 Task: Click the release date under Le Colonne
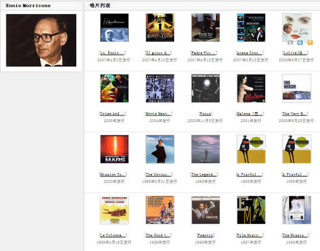coord(114,242)
